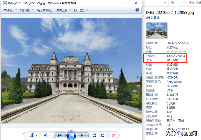Minimize the Photo Viewer window
Viewport: 201px width, 140px height.
(x=114, y=3)
